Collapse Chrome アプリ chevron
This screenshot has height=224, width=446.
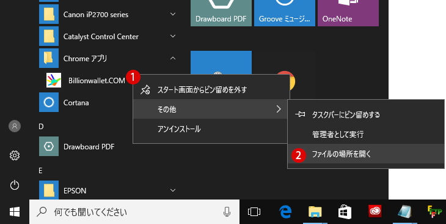click(173, 58)
